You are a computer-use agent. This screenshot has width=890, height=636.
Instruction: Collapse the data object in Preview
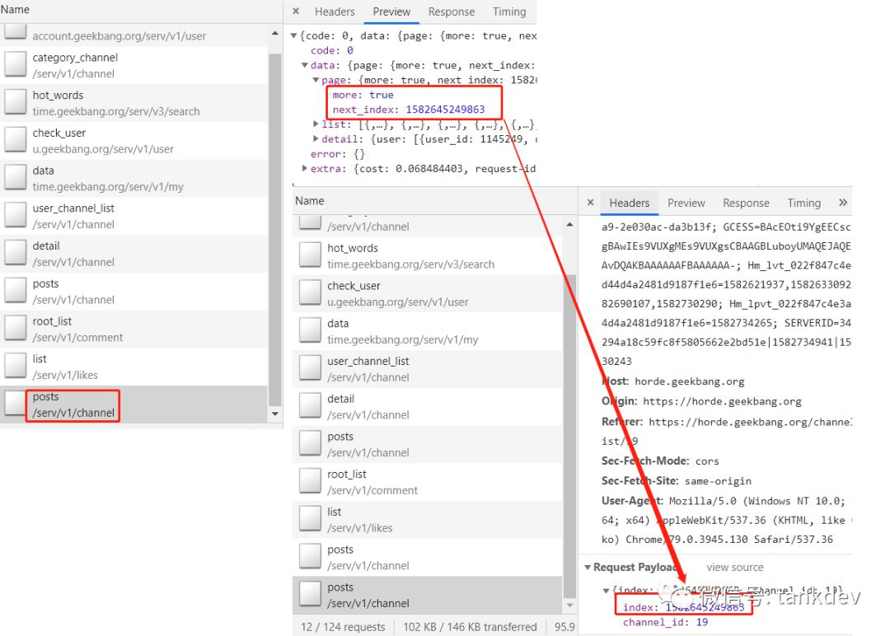[x=305, y=65]
